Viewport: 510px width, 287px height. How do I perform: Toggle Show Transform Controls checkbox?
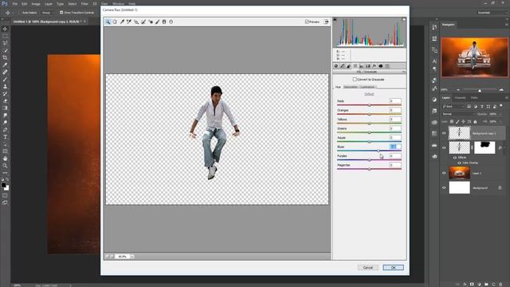(61, 13)
